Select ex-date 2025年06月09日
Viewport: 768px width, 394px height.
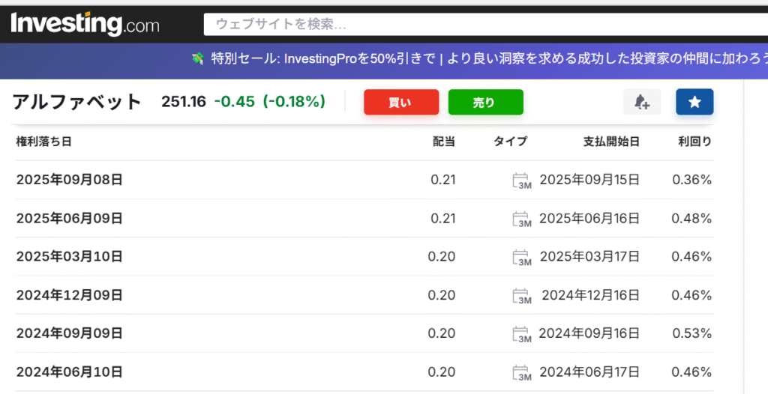click(x=70, y=218)
